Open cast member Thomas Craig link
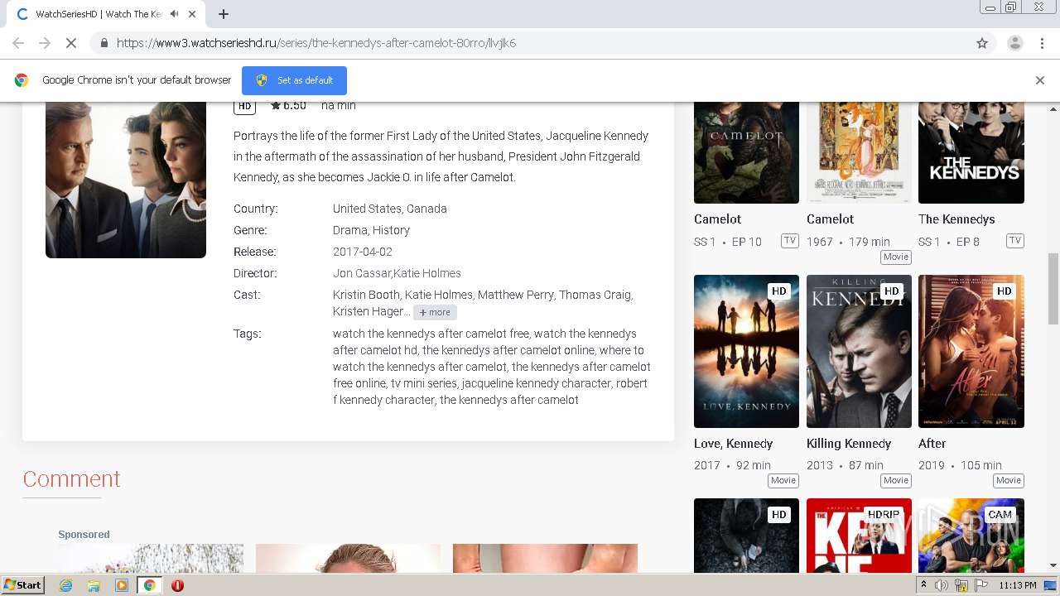The width and height of the screenshot is (1060, 596). click(x=595, y=295)
